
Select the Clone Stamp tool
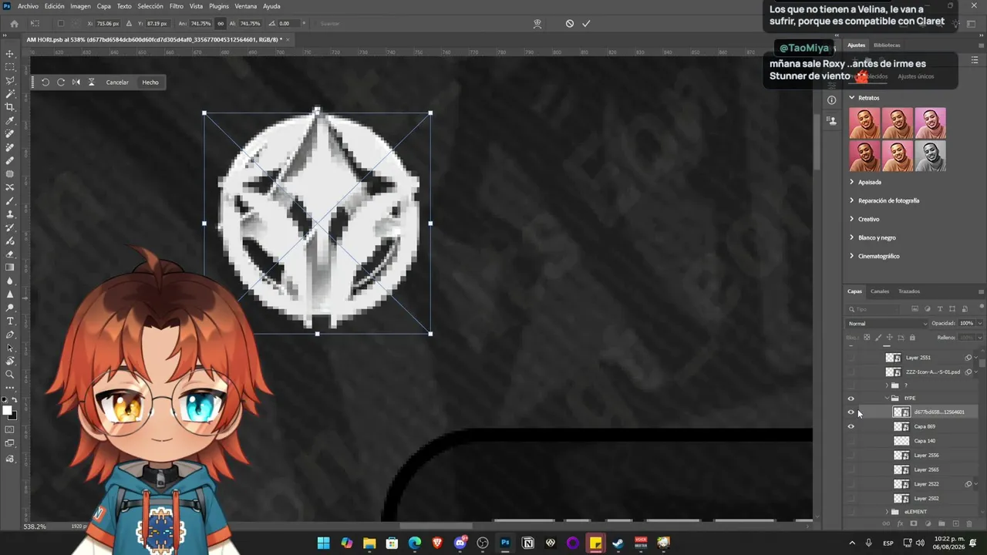pos(10,214)
